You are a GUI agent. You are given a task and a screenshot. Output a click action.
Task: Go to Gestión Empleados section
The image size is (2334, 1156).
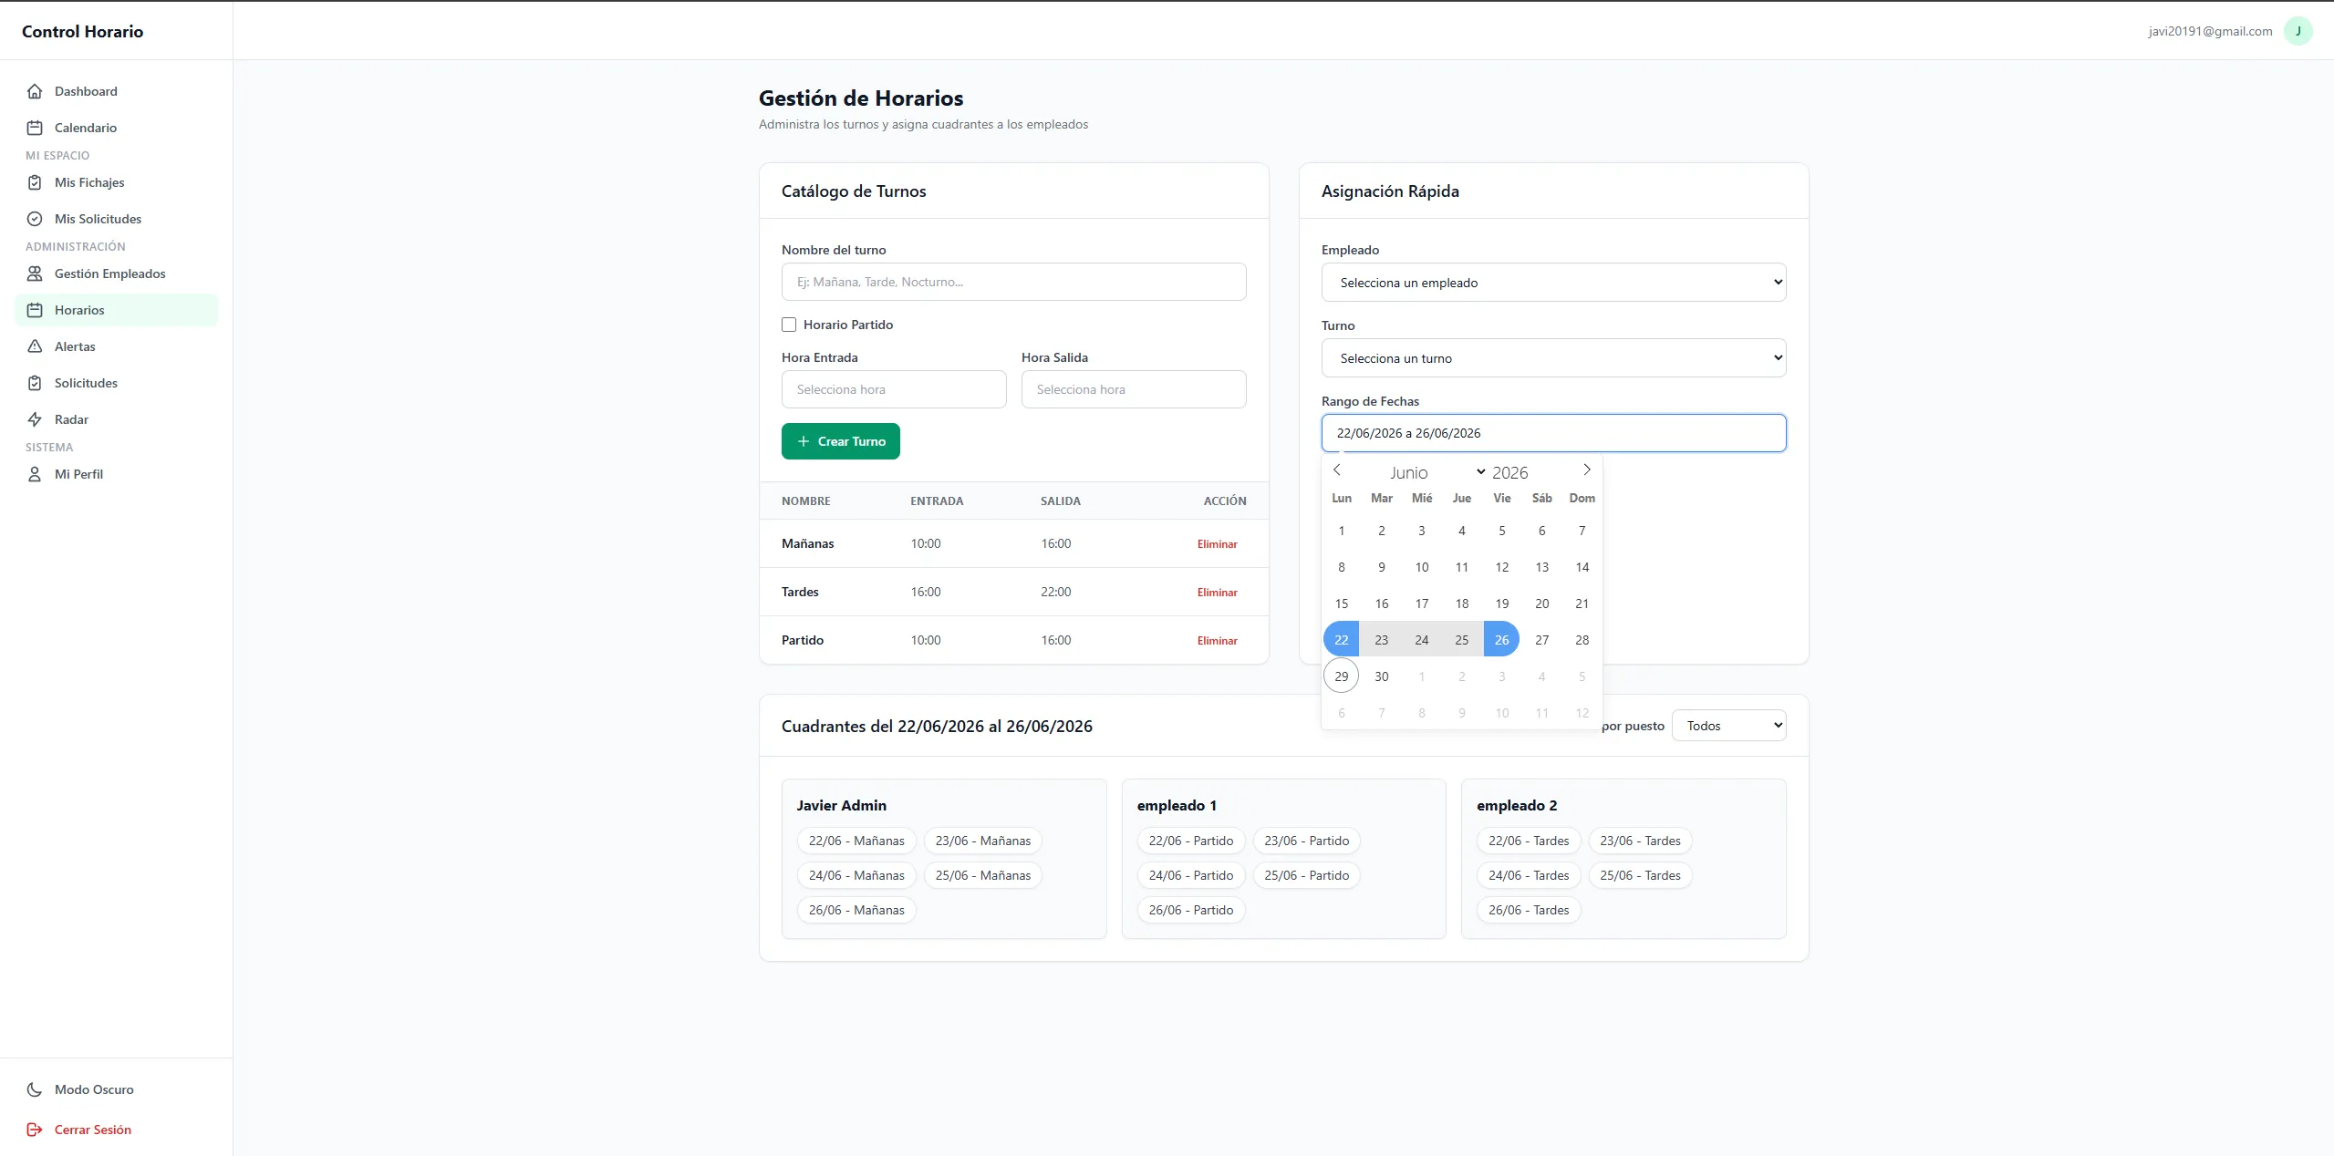tap(117, 274)
